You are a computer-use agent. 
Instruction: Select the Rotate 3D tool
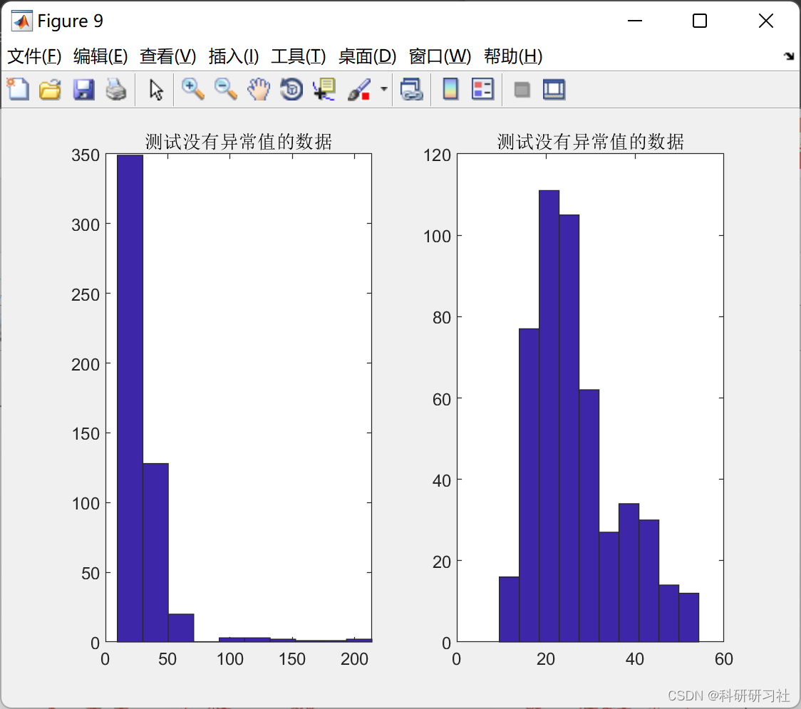[x=291, y=89]
